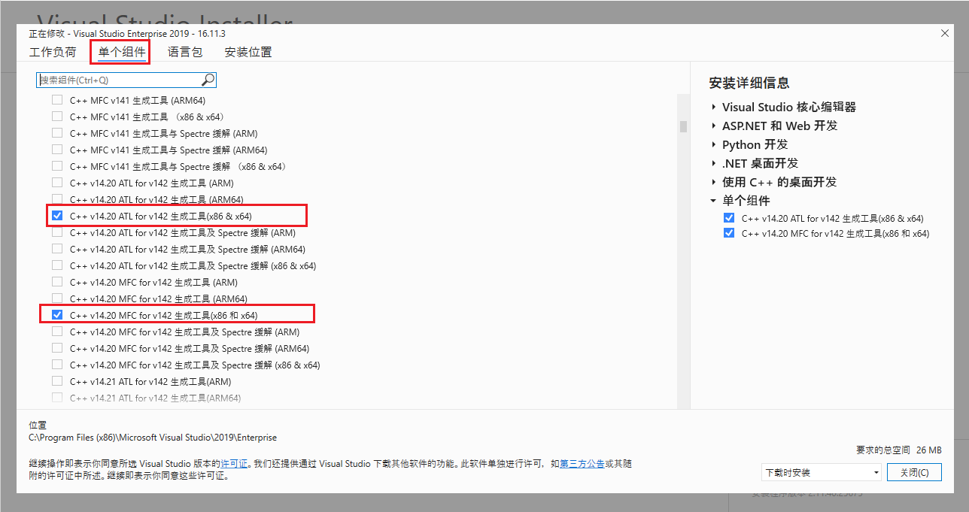Open the 许可证 link
Screen dimensions: 969x512
pos(235,464)
